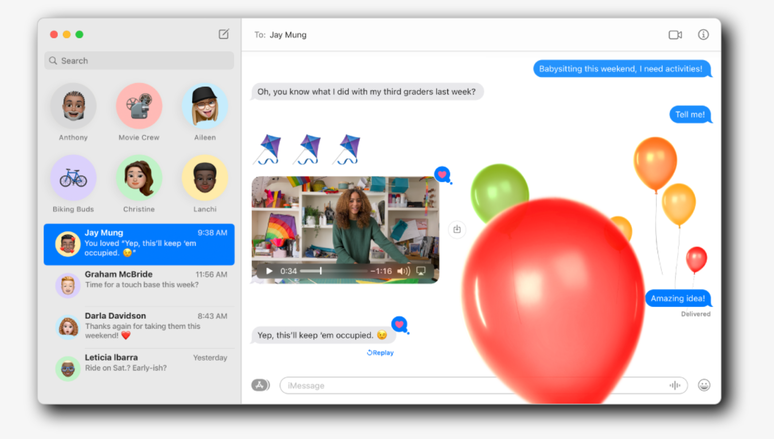Image resolution: width=774 pixels, height=439 pixels.
Task: Open the Apps button beside iMessage field
Action: click(x=260, y=385)
